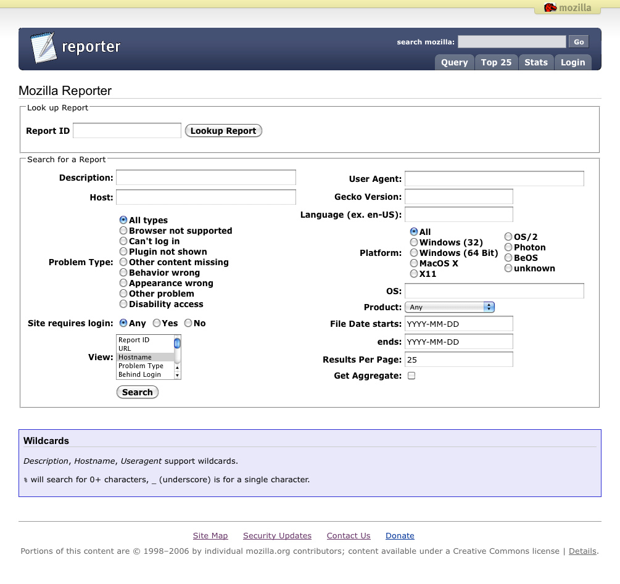Open the Product dropdown set to Any
The width and height of the screenshot is (620, 584).
click(x=450, y=307)
